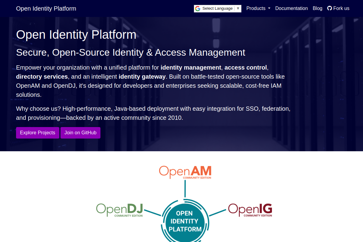Open the Select Language dropdown
363x242 pixels.
click(217, 8)
